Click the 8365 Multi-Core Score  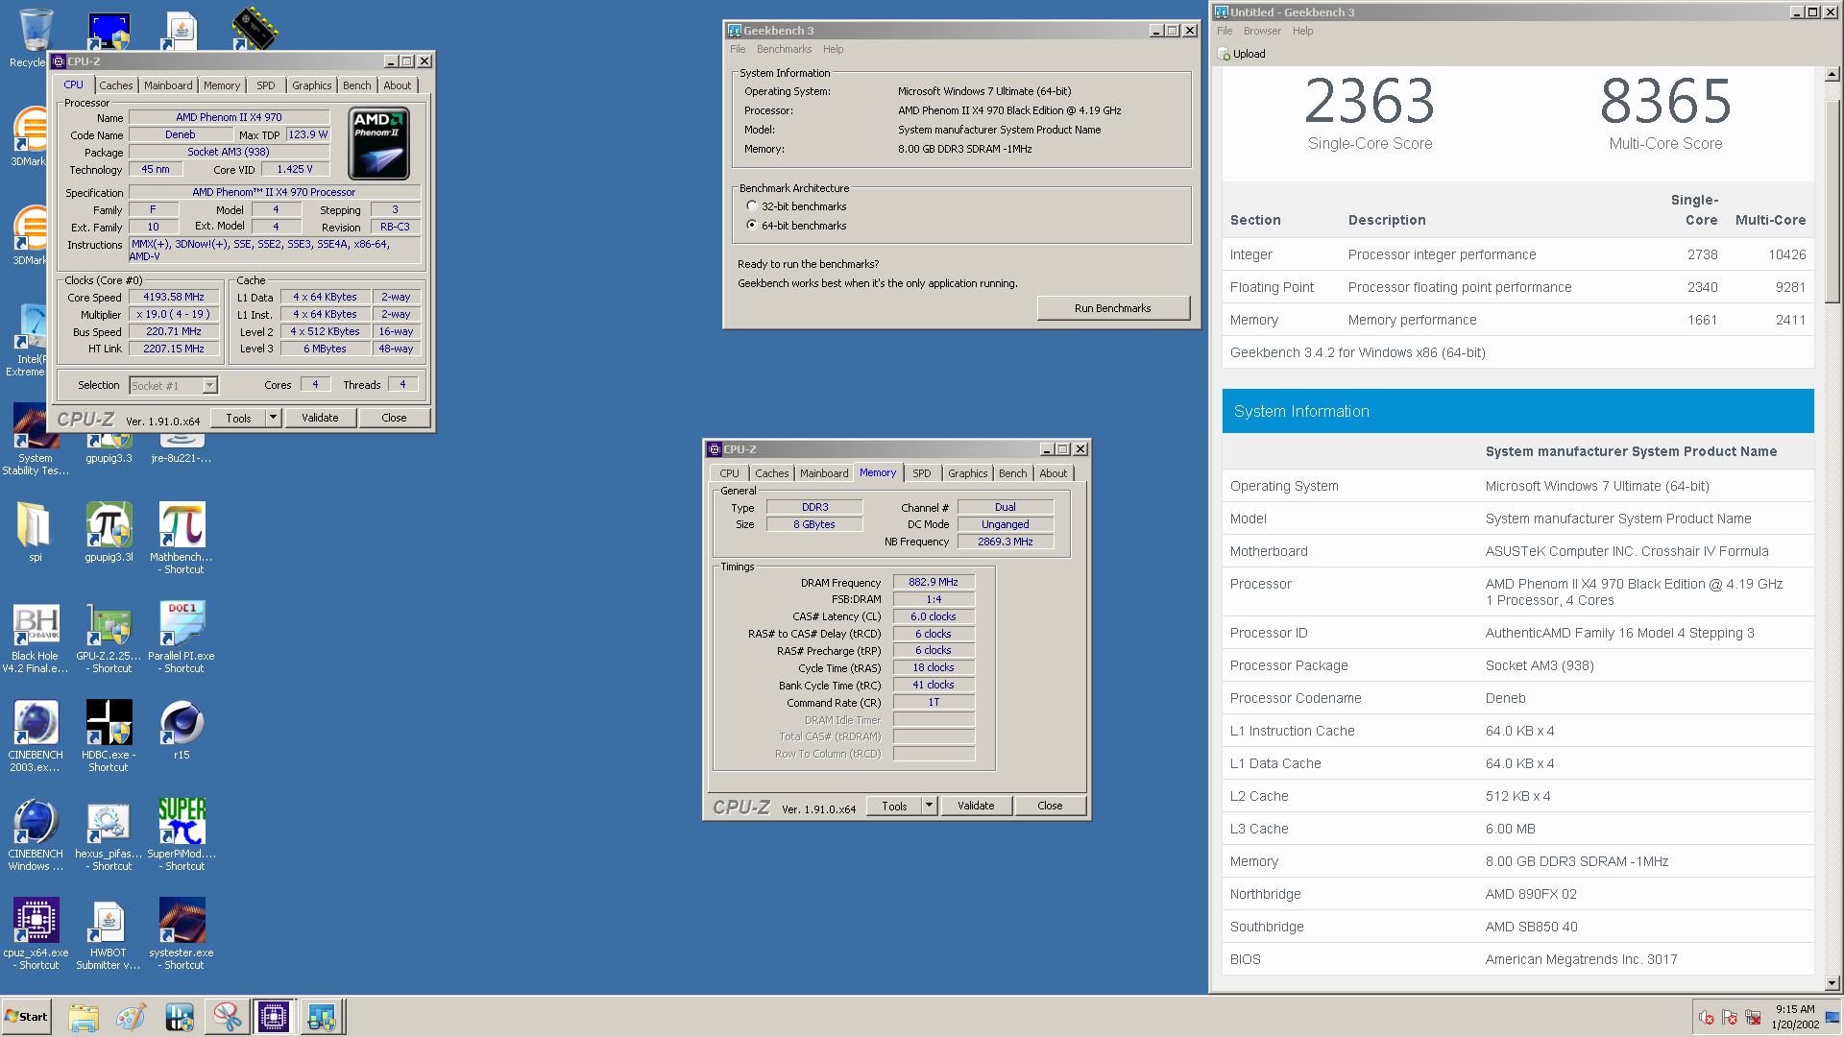click(x=1665, y=102)
